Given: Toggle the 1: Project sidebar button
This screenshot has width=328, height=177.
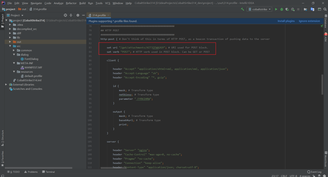Looking at the screenshot, I should (x=2, y=21).
